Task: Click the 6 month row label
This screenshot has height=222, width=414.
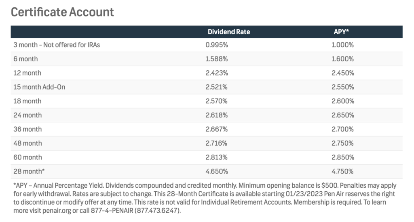Action: coord(25,59)
